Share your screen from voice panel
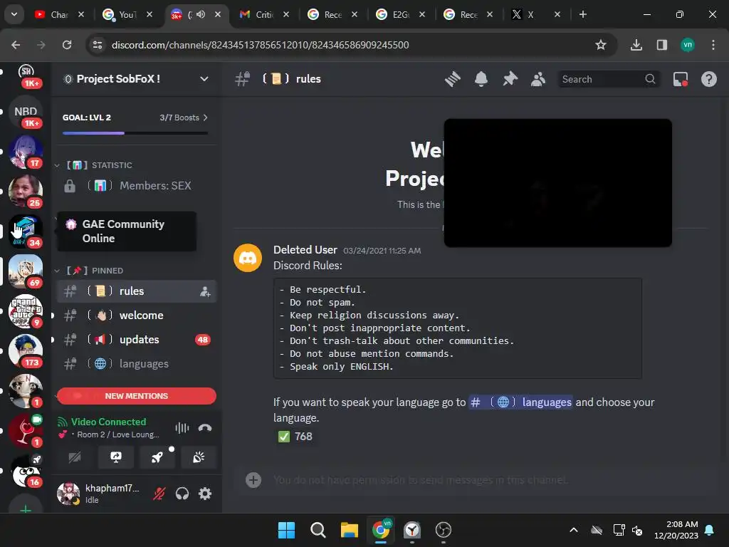The width and height of the screenshot is (729, 547). [x=116, y=458]
